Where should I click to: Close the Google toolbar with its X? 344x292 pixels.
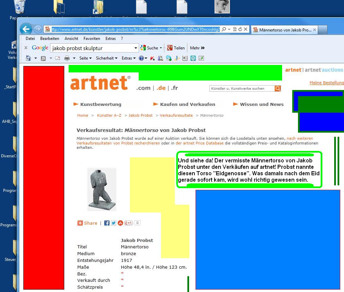(x=26, y=48)
